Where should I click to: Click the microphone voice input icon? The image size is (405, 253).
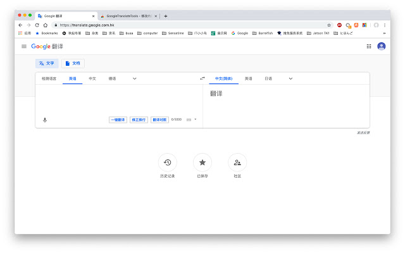pyautogui.click(x=45, y=120)
